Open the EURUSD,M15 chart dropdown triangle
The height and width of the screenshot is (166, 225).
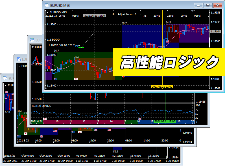click(x=47, y=12)
